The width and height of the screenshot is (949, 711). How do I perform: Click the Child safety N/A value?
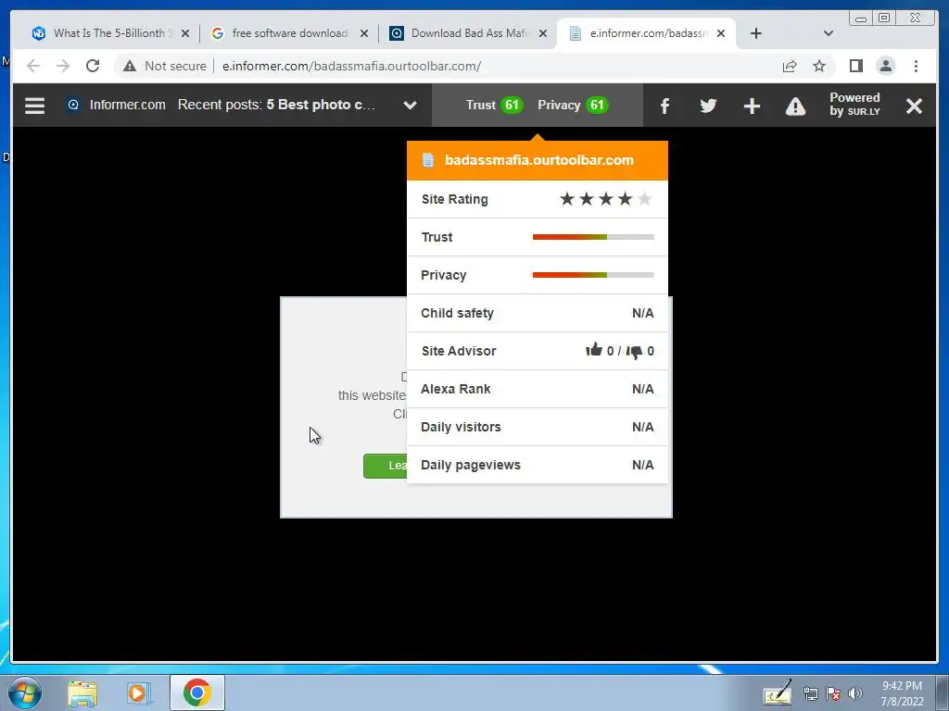(x=643, y=313)
